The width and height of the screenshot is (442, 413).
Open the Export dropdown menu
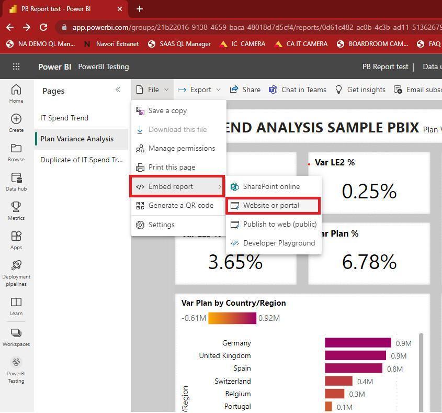[199, 90]
